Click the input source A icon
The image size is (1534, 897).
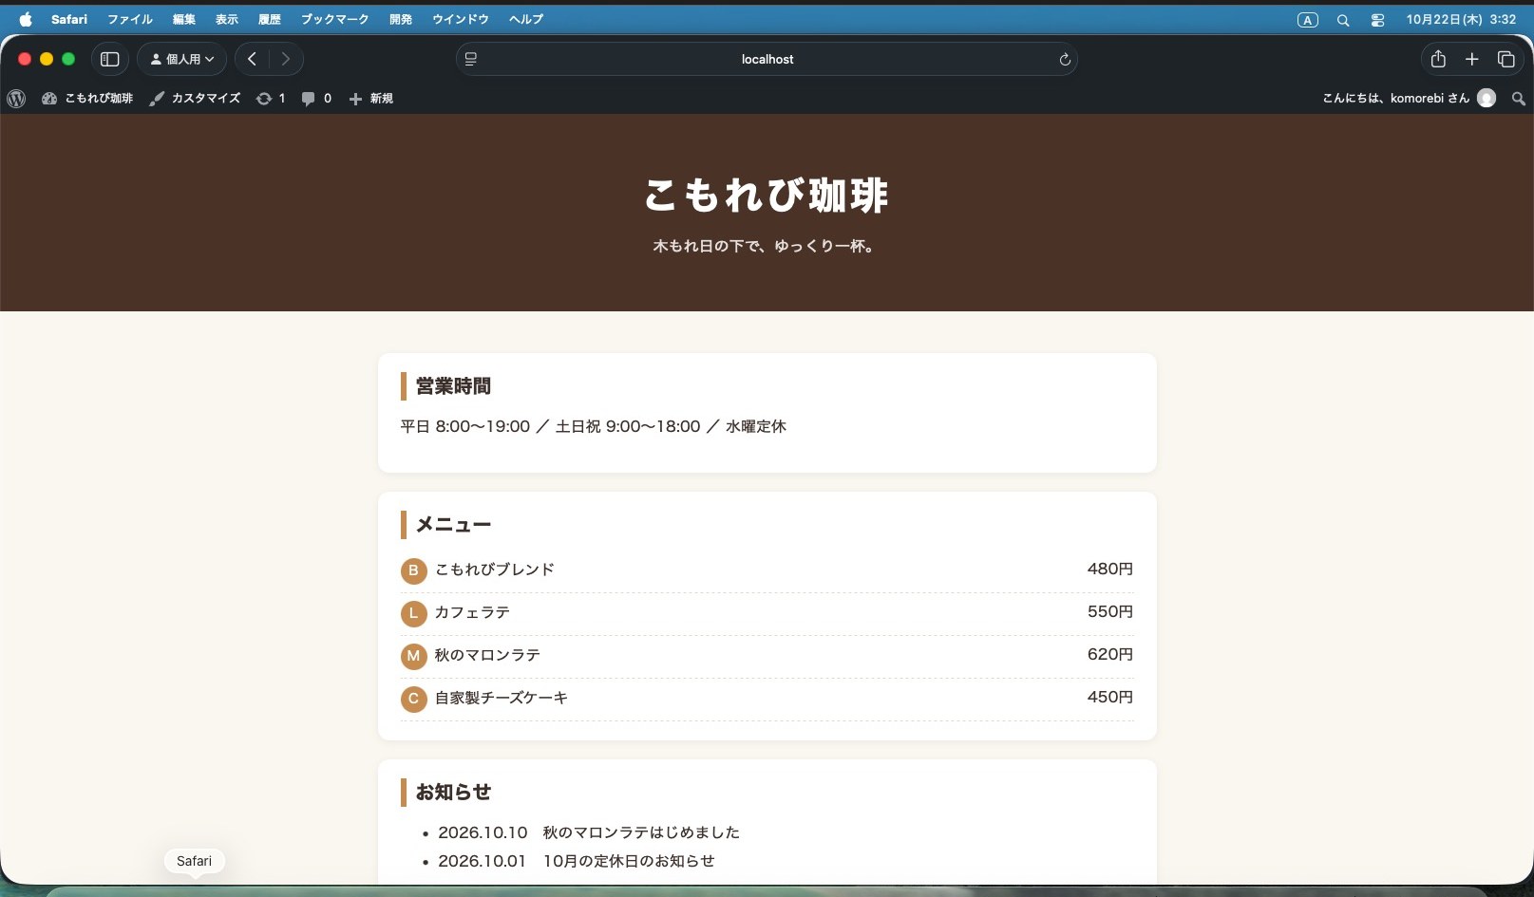[1307, 19]
